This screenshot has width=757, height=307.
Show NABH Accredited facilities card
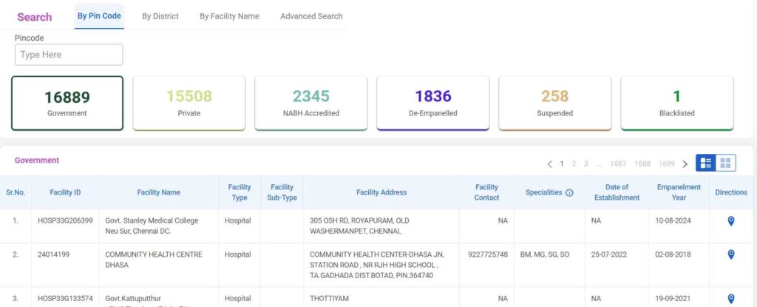click(x=310, y=103)
